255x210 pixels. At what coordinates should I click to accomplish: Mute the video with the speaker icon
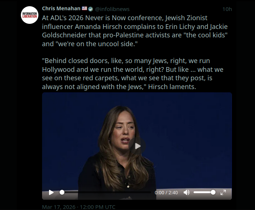(187, 192)
